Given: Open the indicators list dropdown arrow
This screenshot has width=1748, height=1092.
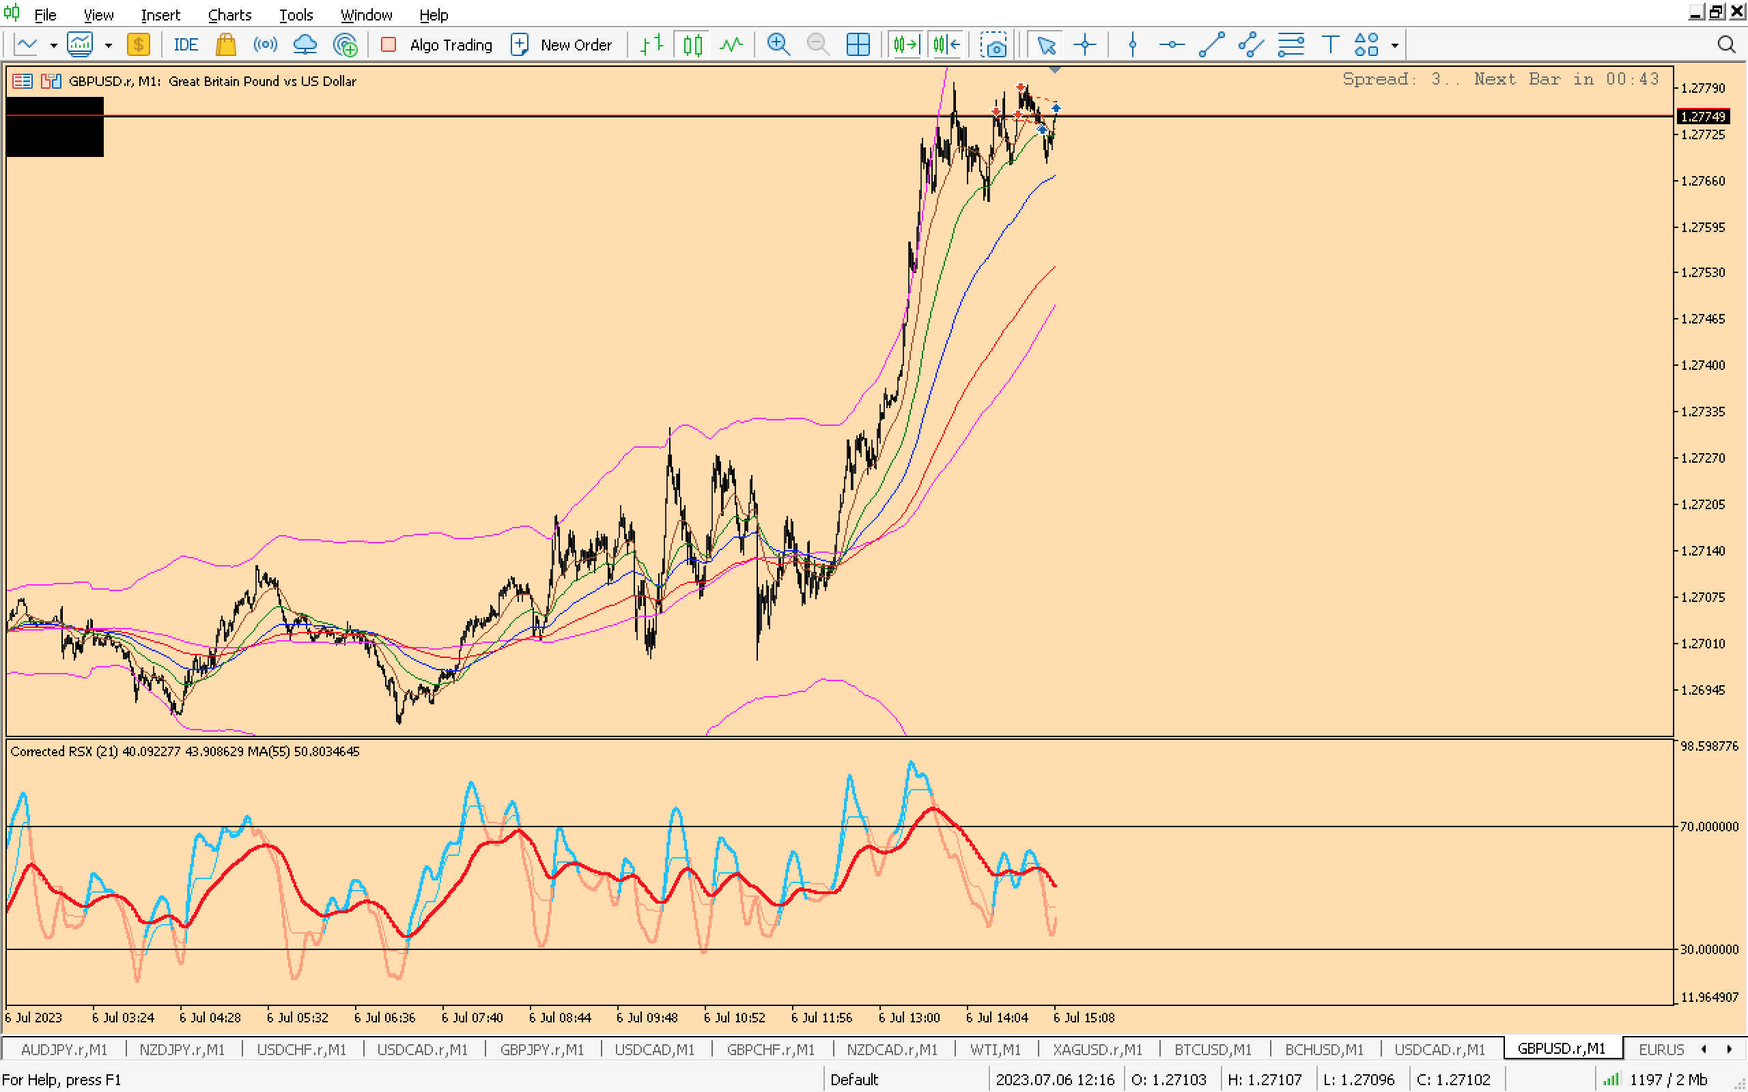Looking at the screenshot, I should tap(109, 45).
